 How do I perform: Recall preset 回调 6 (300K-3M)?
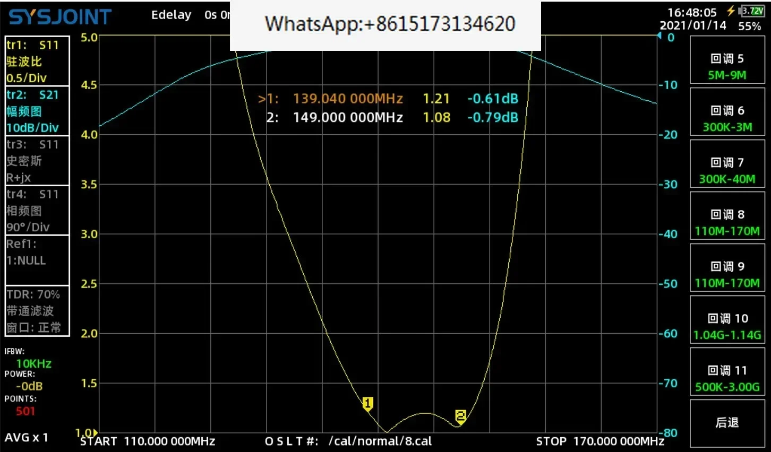pyautogui.click(x=727, y=112)
